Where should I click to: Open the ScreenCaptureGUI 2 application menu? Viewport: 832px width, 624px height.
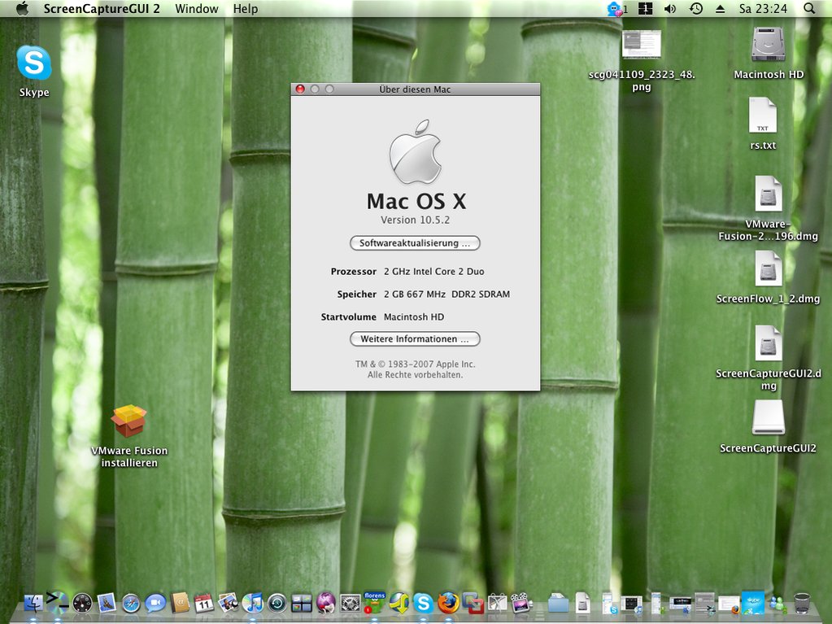(x=102, y=9)
